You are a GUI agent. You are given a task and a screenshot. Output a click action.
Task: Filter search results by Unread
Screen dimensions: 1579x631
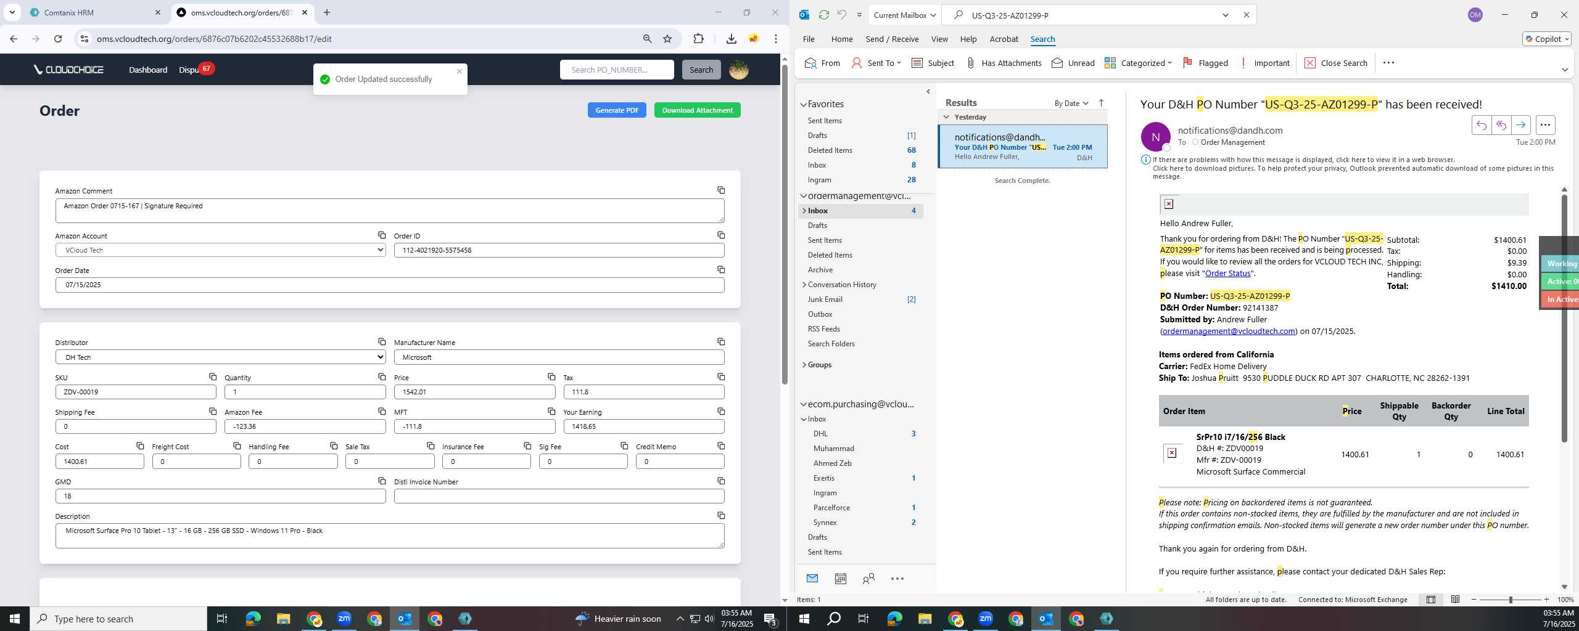click(x=1073, y=63)
